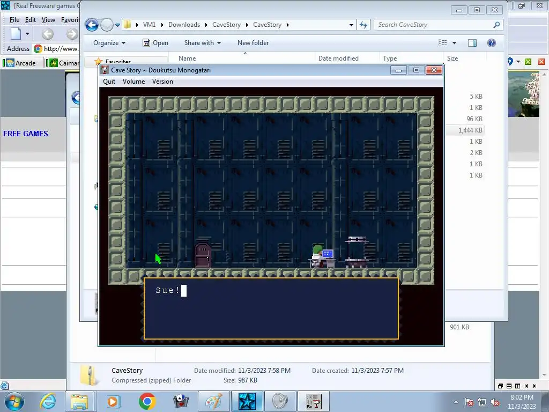
Task: Click the Open button in Explorer toolbar
Action: click(155, 43)
